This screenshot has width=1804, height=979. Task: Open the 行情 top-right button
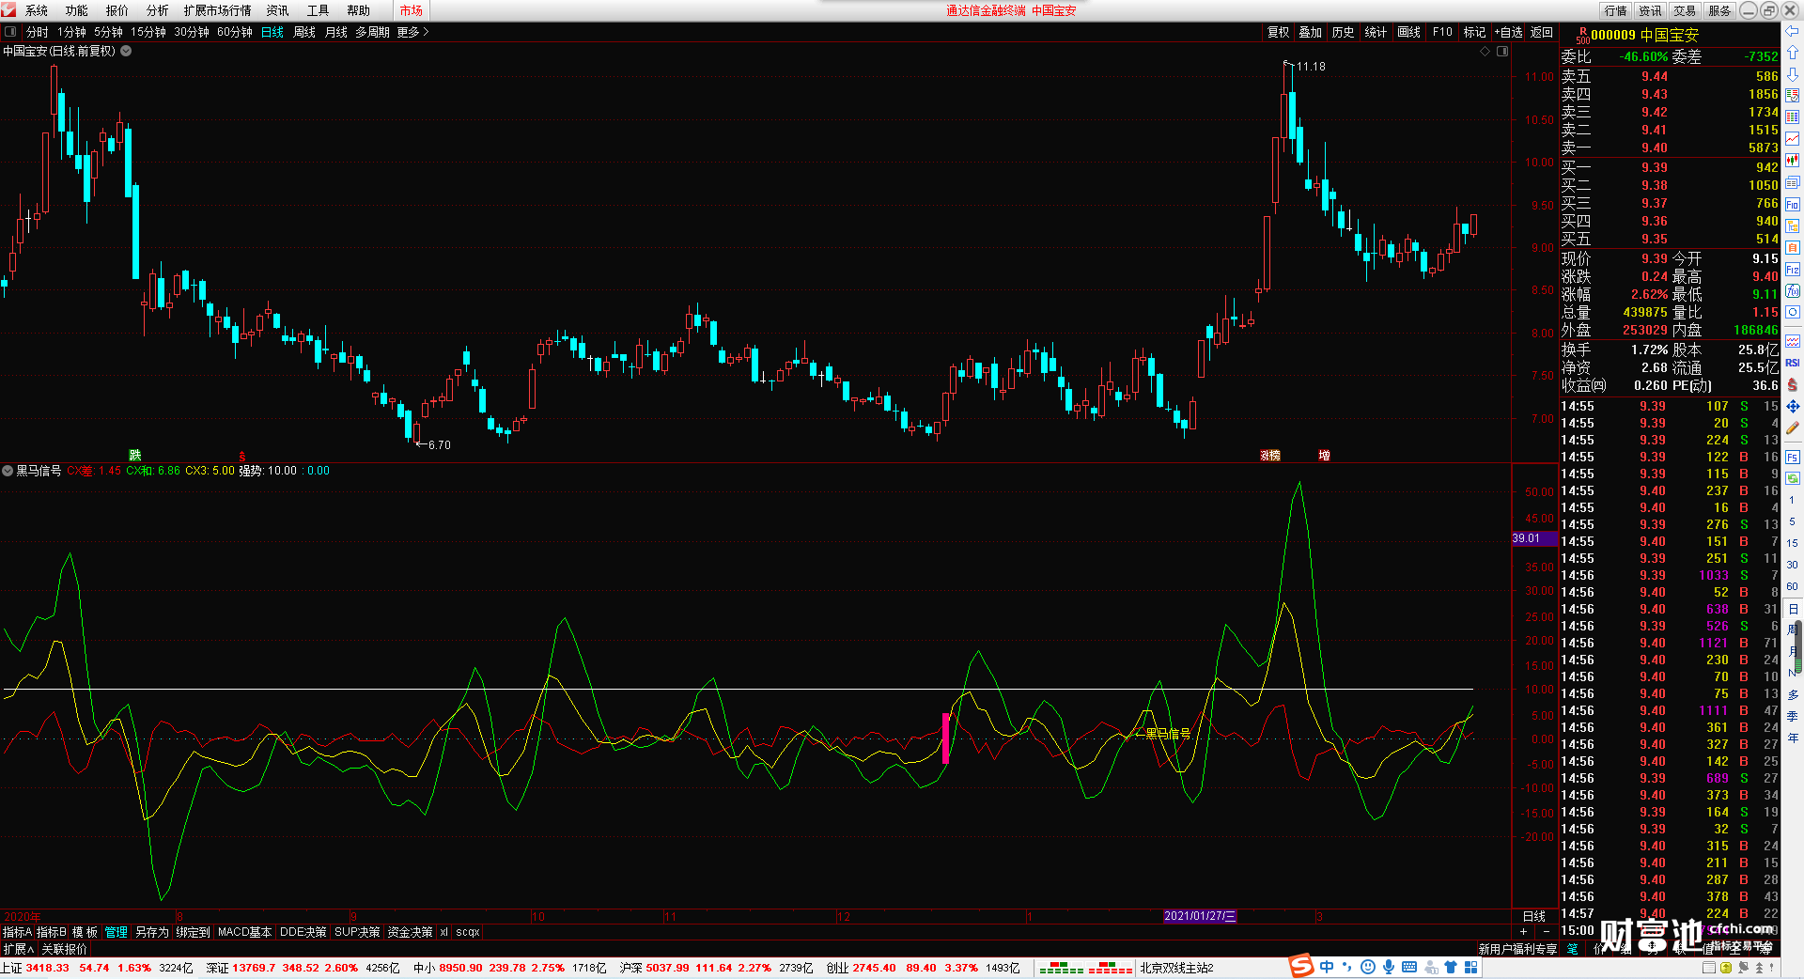(x=1616, y=10)
